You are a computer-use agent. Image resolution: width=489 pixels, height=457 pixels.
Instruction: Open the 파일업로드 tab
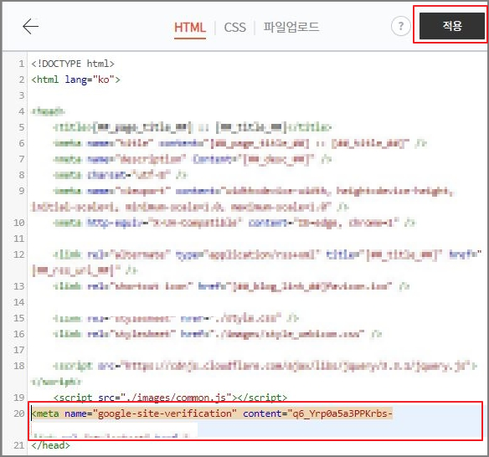pos(291,27)
